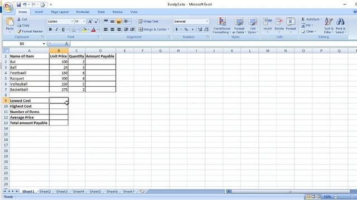Apply fill color to the cell

[84, 29]
